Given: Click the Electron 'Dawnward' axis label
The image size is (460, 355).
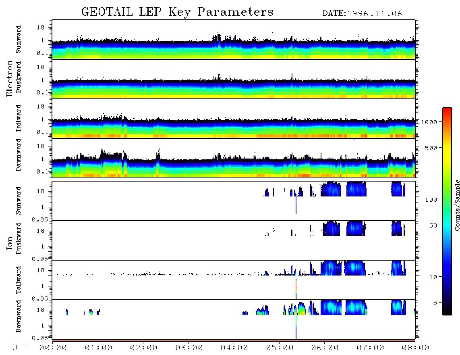Looking at the screenshot, I should click(x=19, y=155).
